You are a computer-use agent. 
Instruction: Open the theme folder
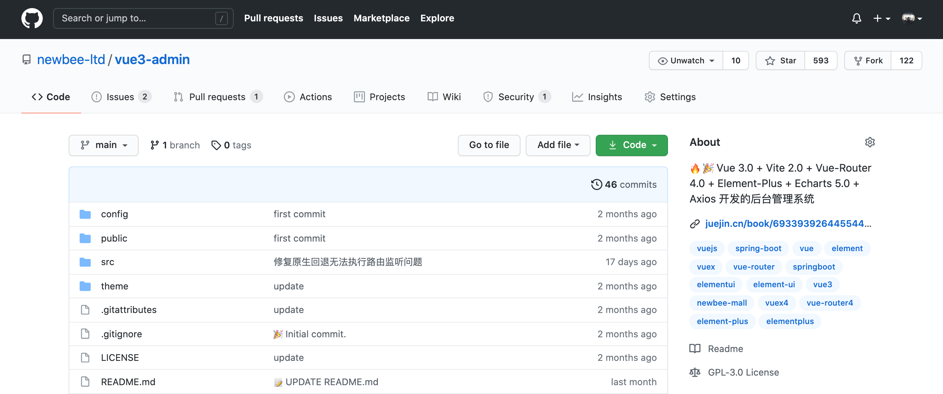pos(115,286)
